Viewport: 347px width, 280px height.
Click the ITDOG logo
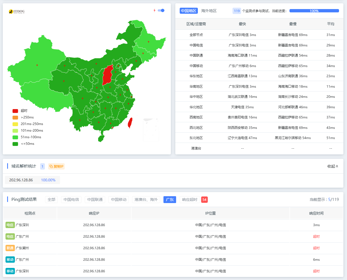pyautogui.click(x=17, y=12)
